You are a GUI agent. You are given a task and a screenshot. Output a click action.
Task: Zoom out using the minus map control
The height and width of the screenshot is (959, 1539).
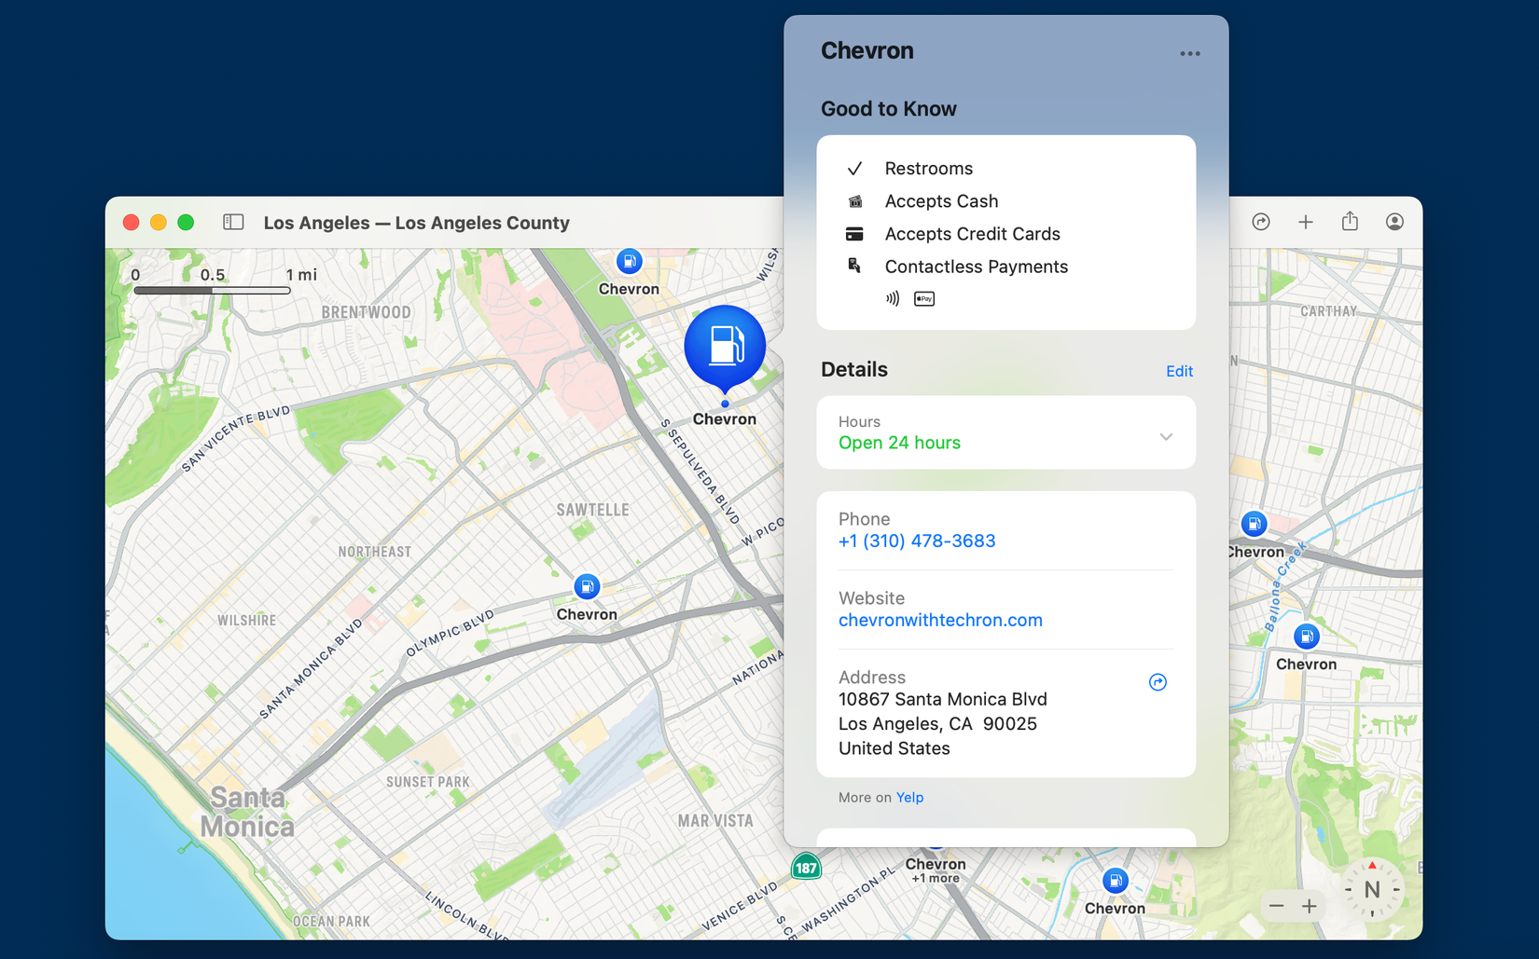click(1277, 905)
